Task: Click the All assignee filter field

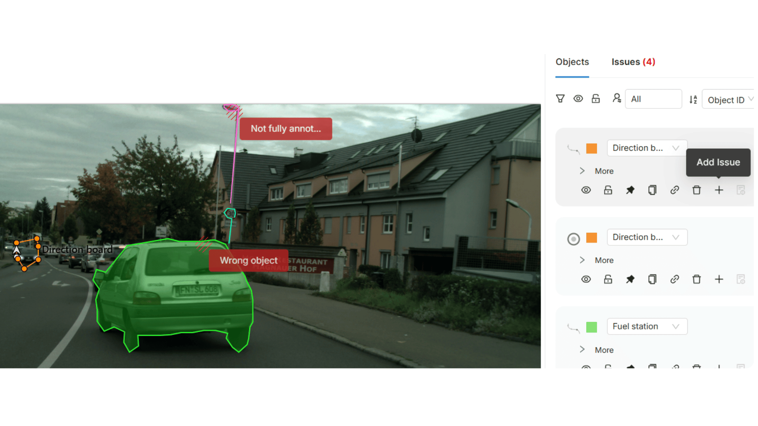Action: pyautogui.click(x=653, y=99)
